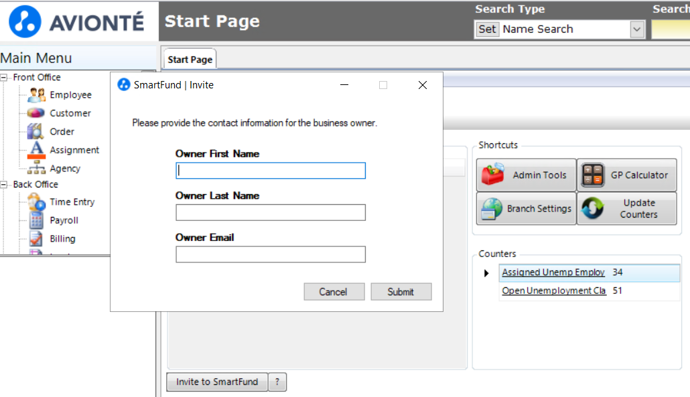Minimize the SmartFund Invite dialog
This screenshot has height=397, width=690.
click(344, 85)
